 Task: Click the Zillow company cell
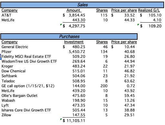(6, 115)
